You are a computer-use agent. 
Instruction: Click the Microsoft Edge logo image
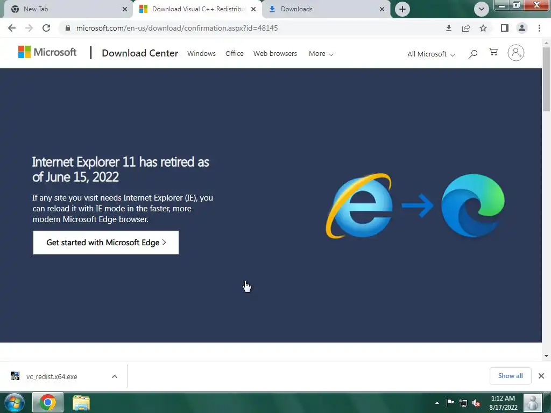pyautogui.click(x=472, y=205)
